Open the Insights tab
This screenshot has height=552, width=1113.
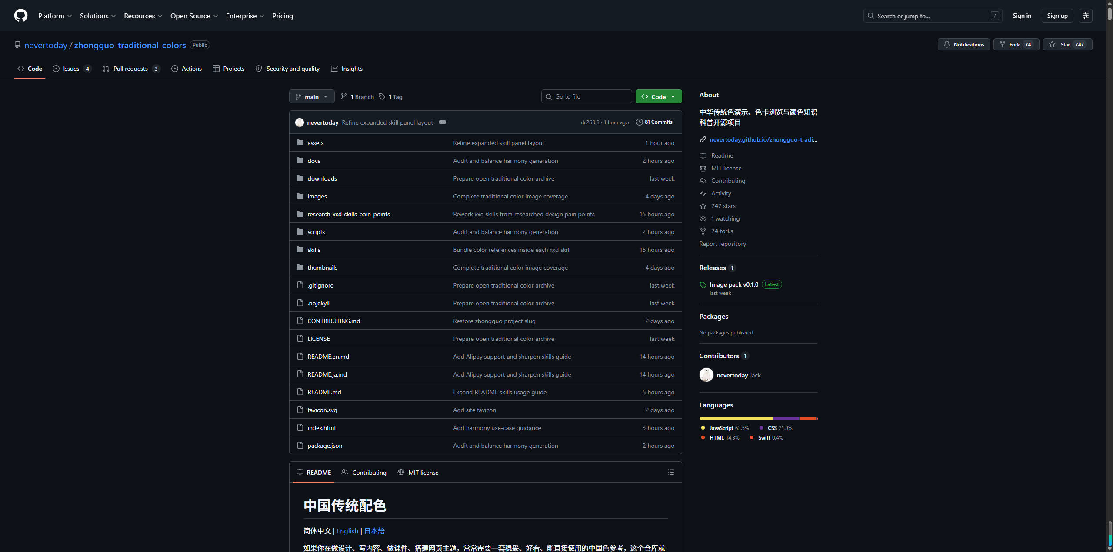click(x=347, y=69)
